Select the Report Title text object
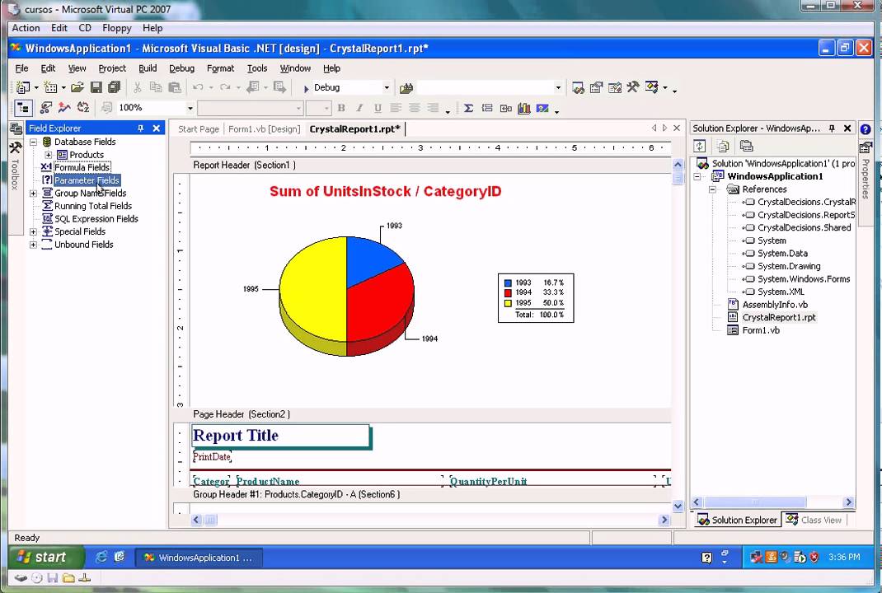The width and height of the screenshot is (882, 593). coord(281,437)
